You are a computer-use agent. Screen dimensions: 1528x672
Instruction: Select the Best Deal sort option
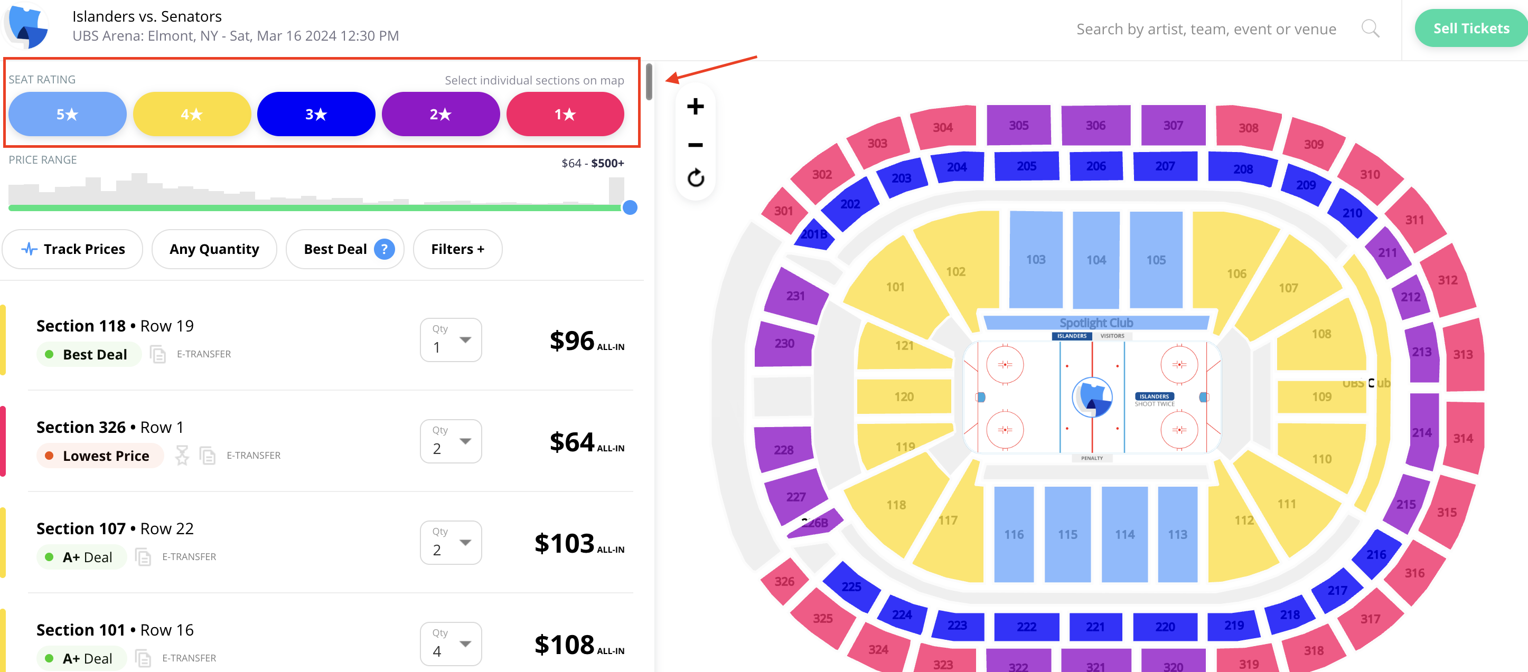(335, 249)
